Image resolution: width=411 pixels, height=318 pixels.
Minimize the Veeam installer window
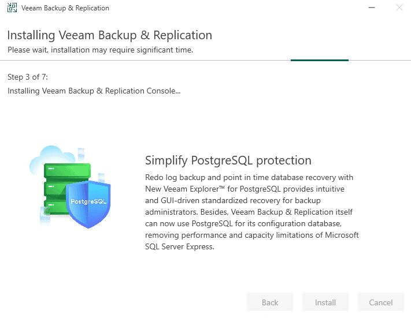pyautogui.click(x=368, y=8)
